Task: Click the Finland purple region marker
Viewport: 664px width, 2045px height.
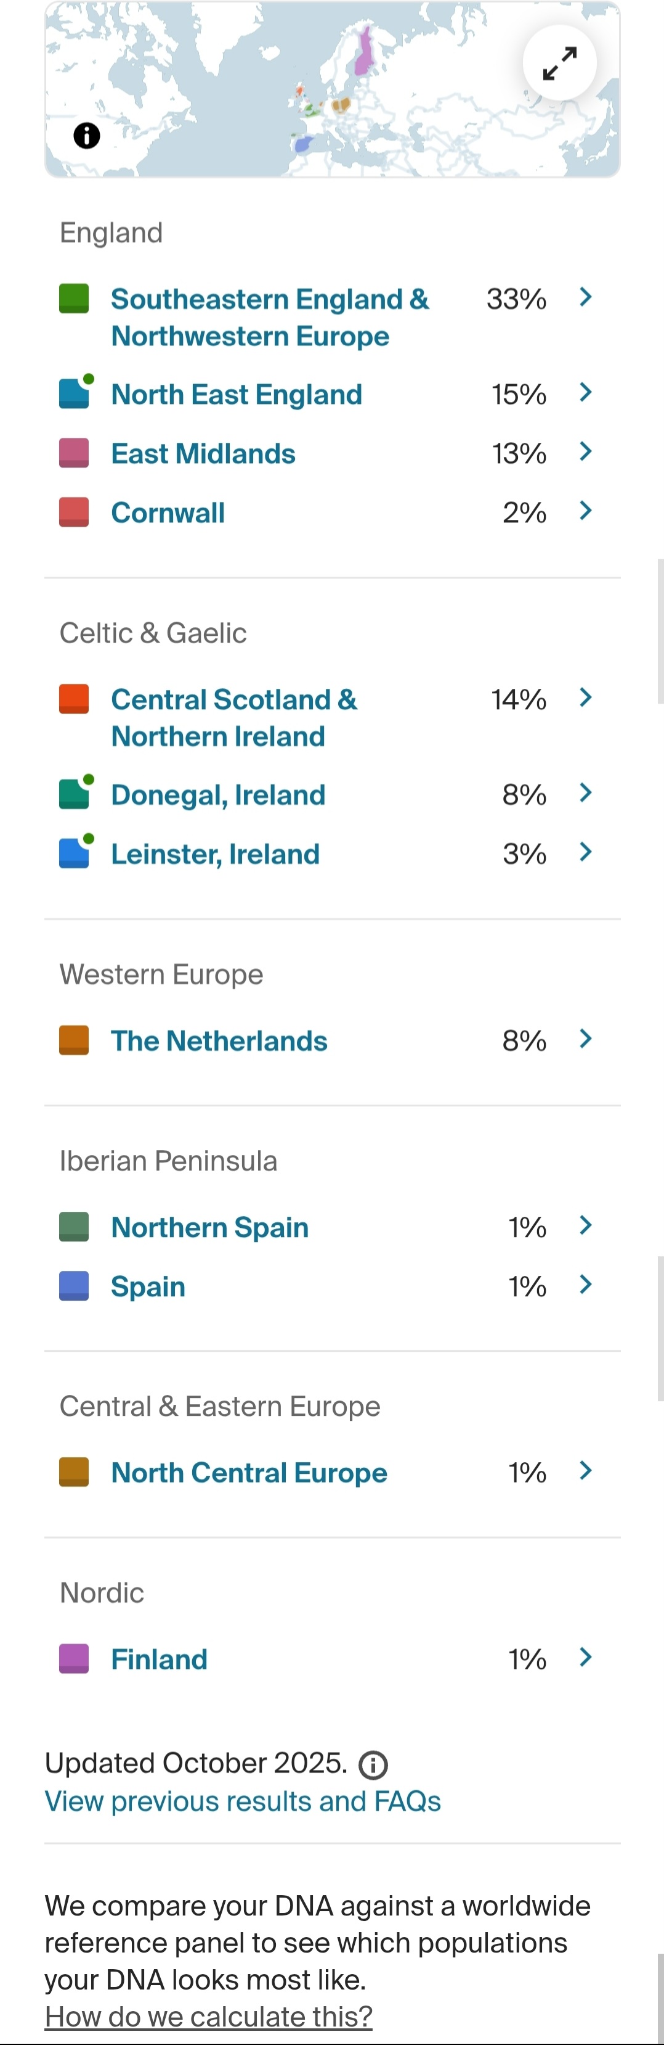Action: 74,1658
